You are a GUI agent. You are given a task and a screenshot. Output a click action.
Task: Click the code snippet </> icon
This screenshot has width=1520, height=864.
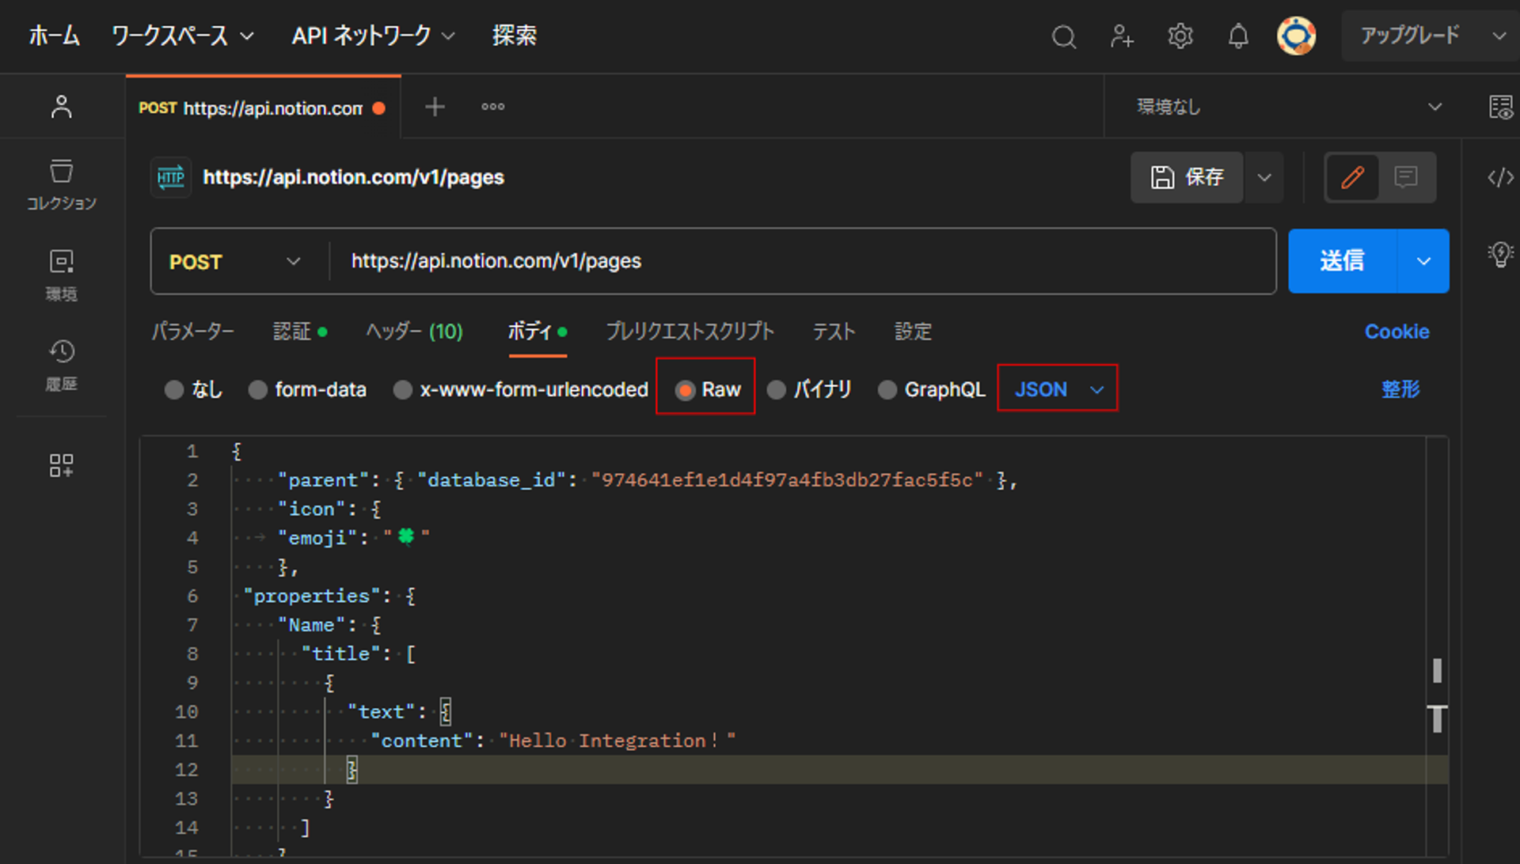click(x=1500, y=177)
